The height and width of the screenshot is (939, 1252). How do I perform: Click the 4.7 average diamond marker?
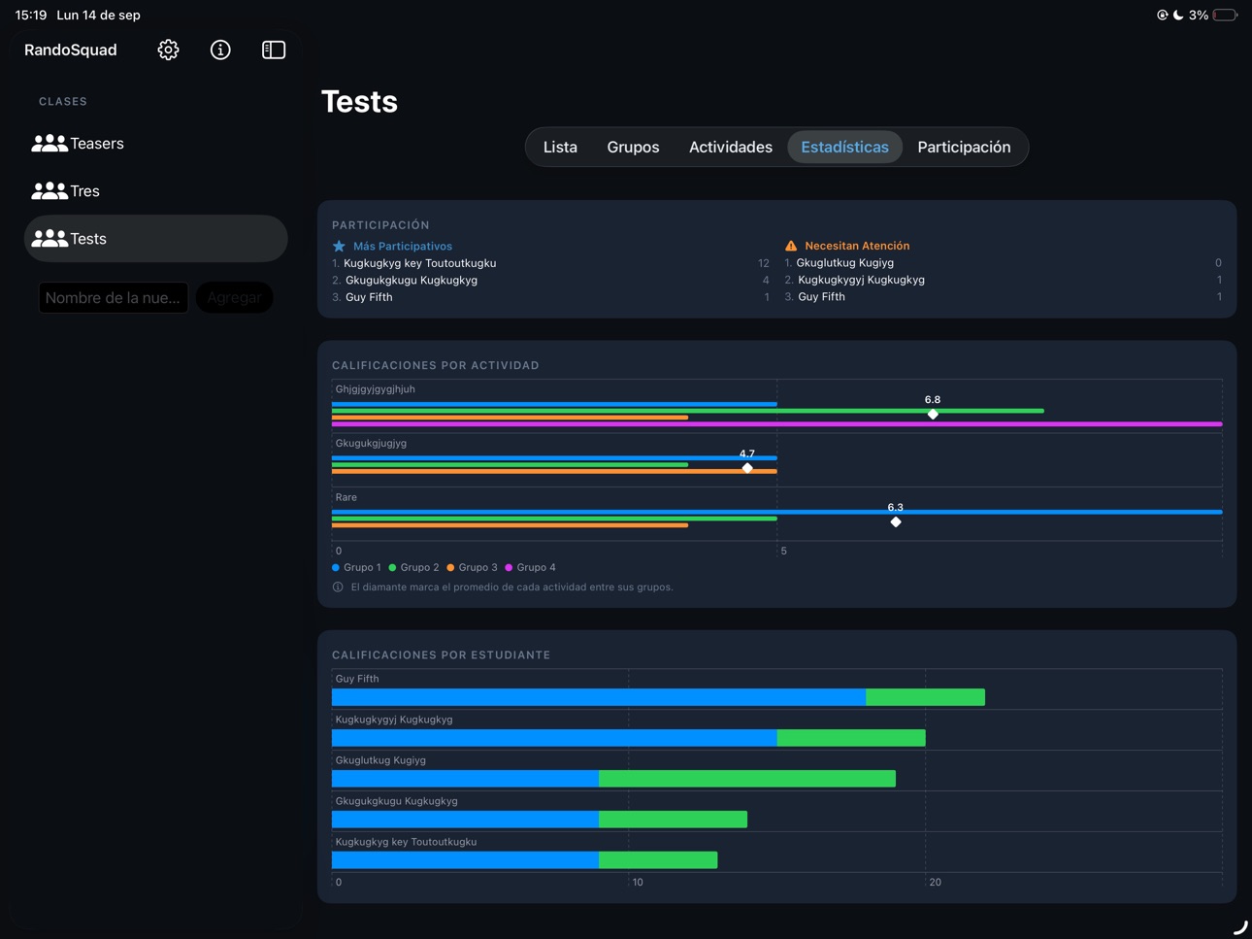747,468
